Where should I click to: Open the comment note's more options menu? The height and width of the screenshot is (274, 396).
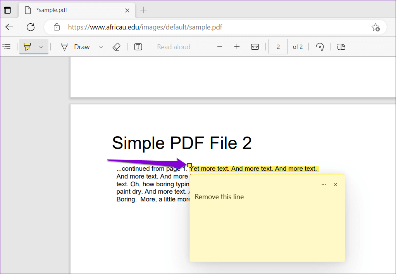click(324, 185)
